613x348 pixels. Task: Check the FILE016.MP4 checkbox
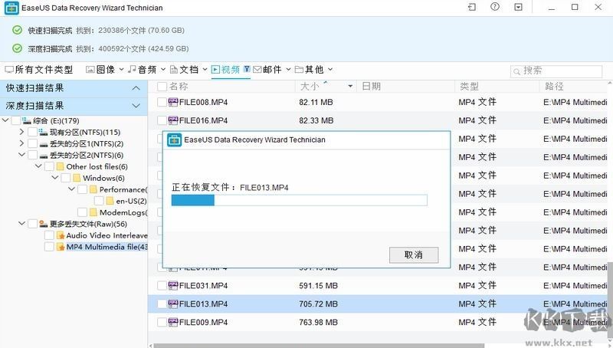tap(162, 120)
